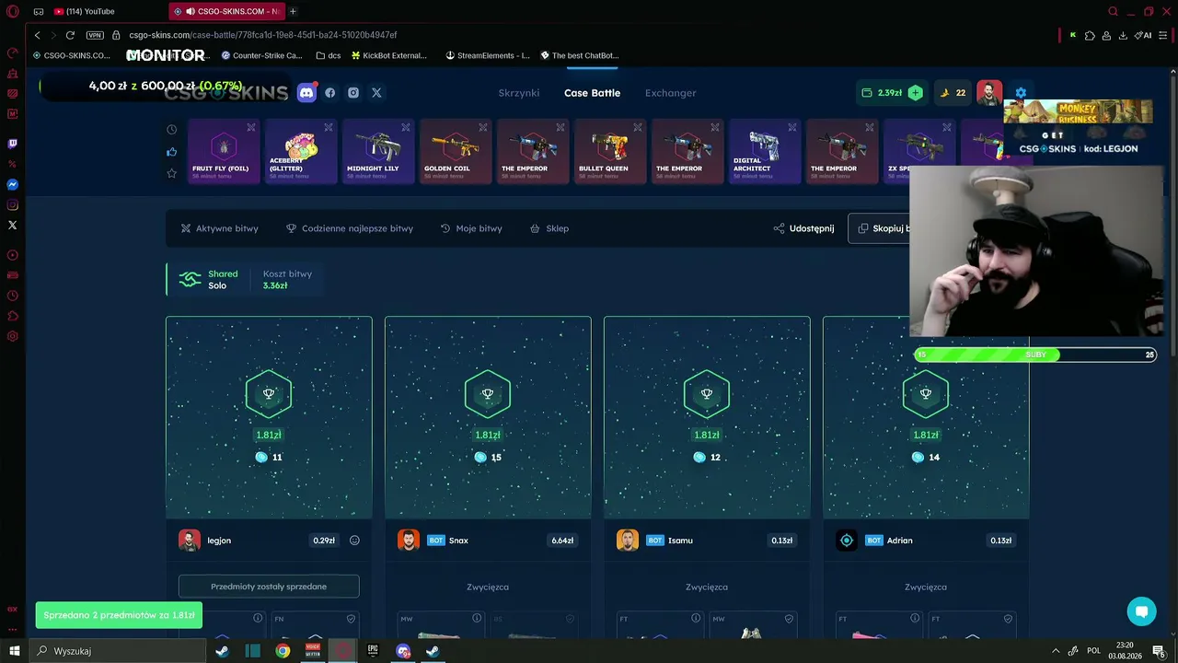Open the banana points counter showing 22
The height and width of the screenshot is (663, 1178).
coord(953,93)
